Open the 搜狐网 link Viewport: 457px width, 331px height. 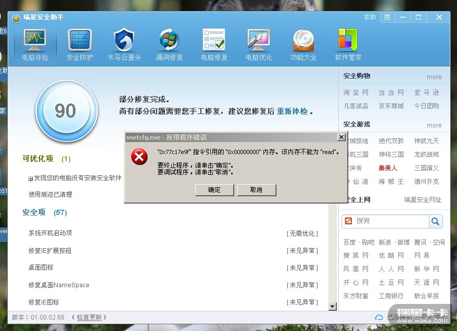click(x=356, y=256)
